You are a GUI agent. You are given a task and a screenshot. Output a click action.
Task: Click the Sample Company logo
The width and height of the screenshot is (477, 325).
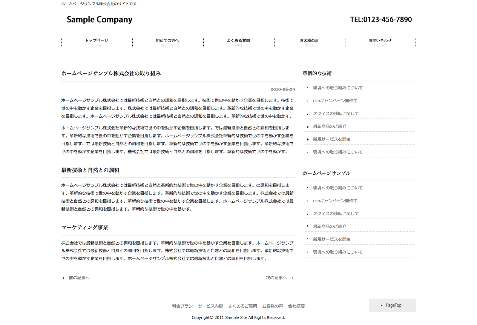coord(100,20)
